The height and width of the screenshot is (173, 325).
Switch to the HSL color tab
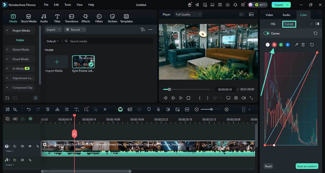click(x=273, y=24)
